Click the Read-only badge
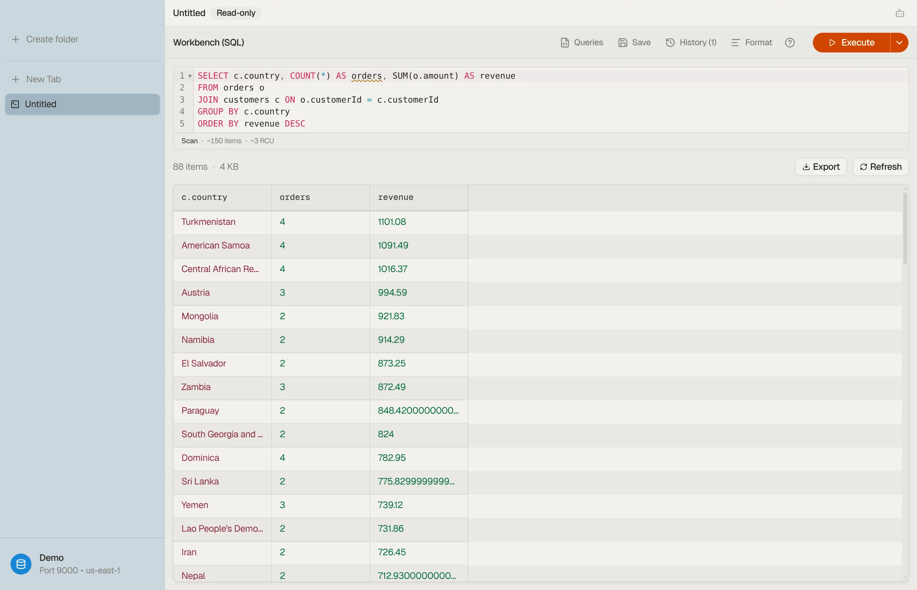917x590 pixels. [236, 13]
